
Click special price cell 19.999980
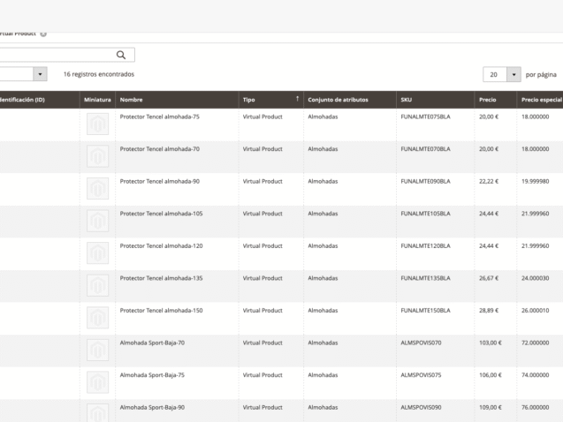[535, 181]
